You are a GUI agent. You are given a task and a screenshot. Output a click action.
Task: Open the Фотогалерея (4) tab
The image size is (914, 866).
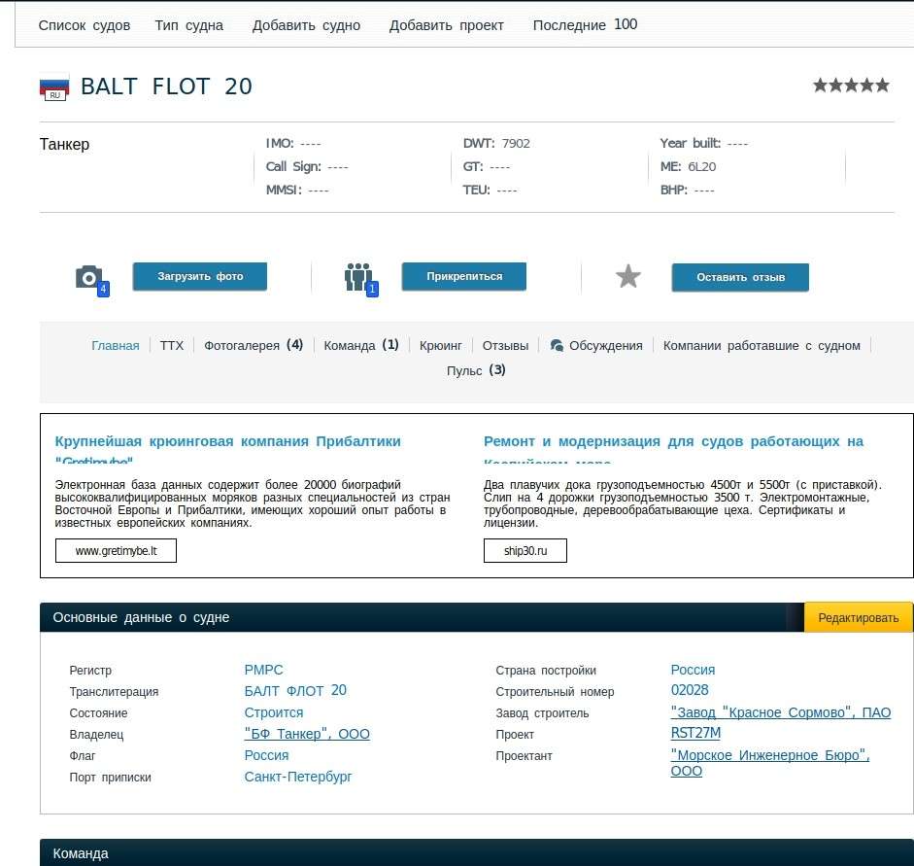click(x=254, y=345)
